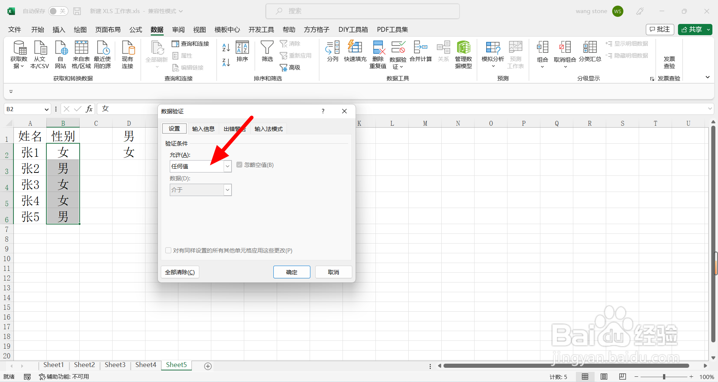Sort descending Z to A

[x=226, y=62]
